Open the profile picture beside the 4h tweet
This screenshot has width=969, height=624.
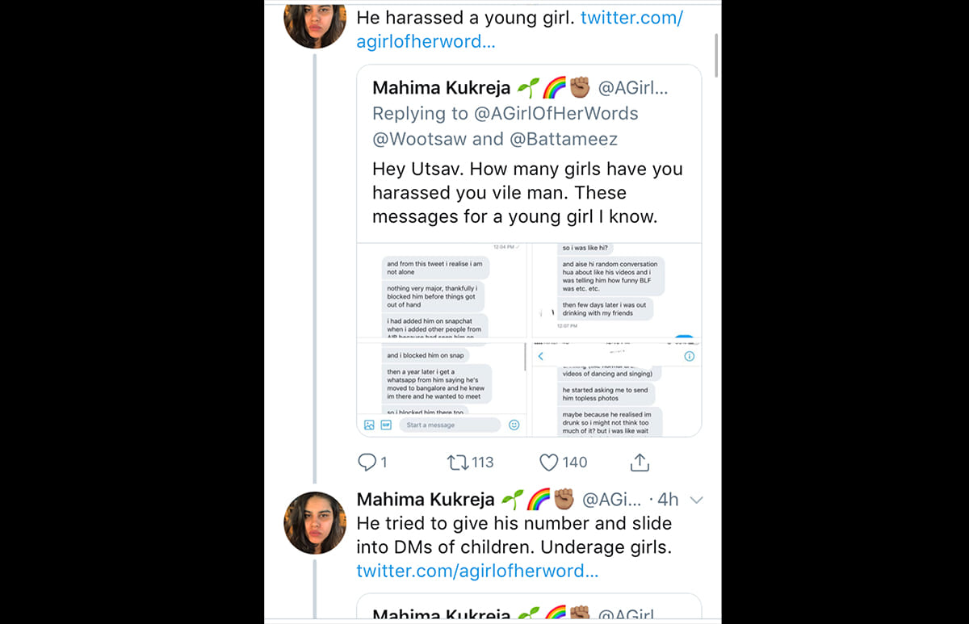coord(315,522)
